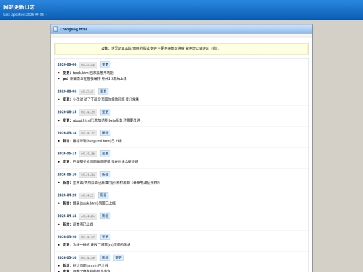The width and height of the screenshot is (363, 272).
Task: Click the 2026-04-18 entry date
Action: click(x=67, y=216)
